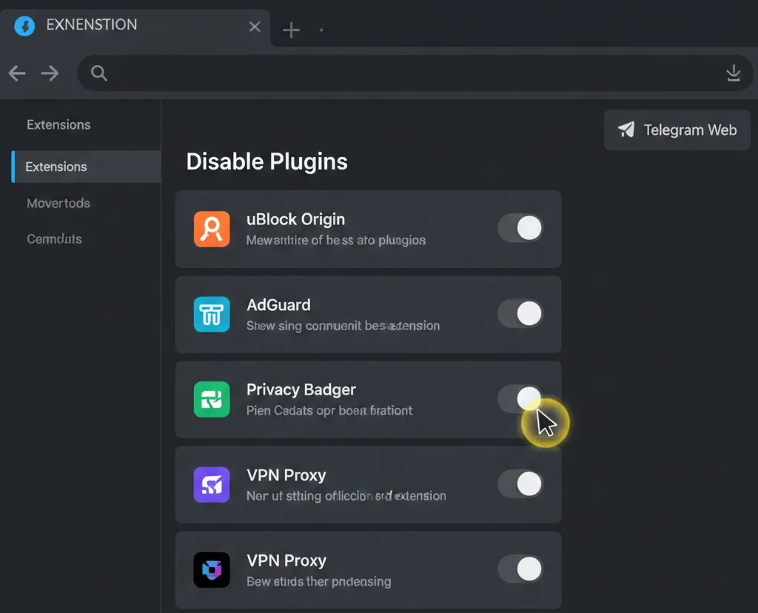Toggle off uBlock Origin extension
Viewport: 758px width, 613px height.
520,228
